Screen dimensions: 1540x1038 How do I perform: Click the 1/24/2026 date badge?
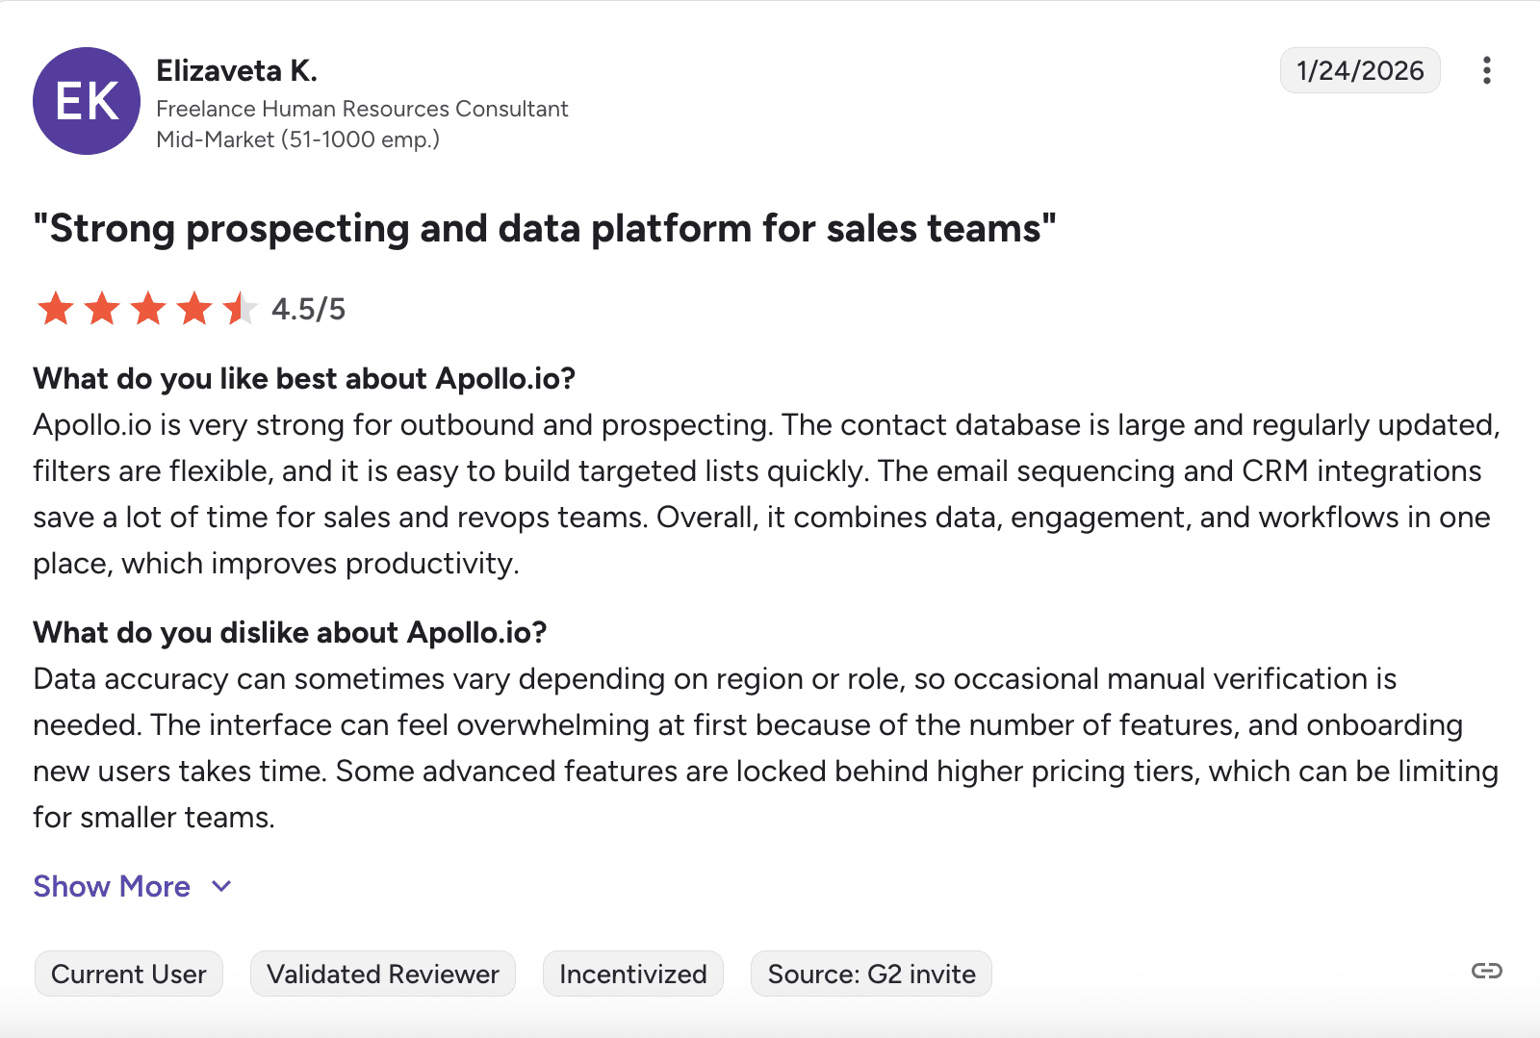[x=1359, y=70]
